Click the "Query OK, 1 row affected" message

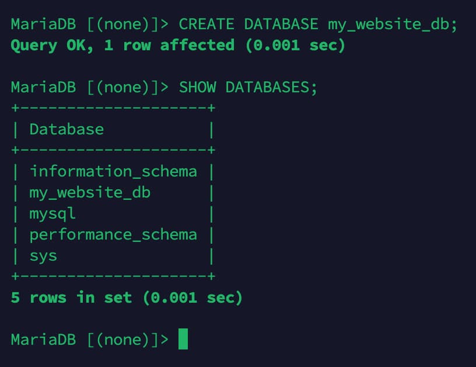(x=123, y=45)
